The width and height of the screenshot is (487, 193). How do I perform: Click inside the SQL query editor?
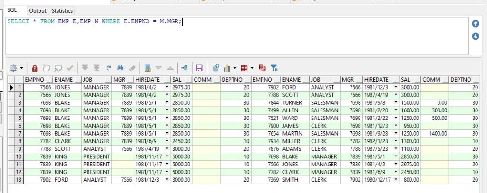click(238, 38)
